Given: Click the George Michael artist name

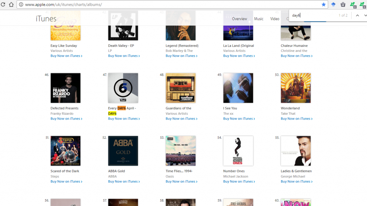Looking at the screenshot, I should click(293, 176).
